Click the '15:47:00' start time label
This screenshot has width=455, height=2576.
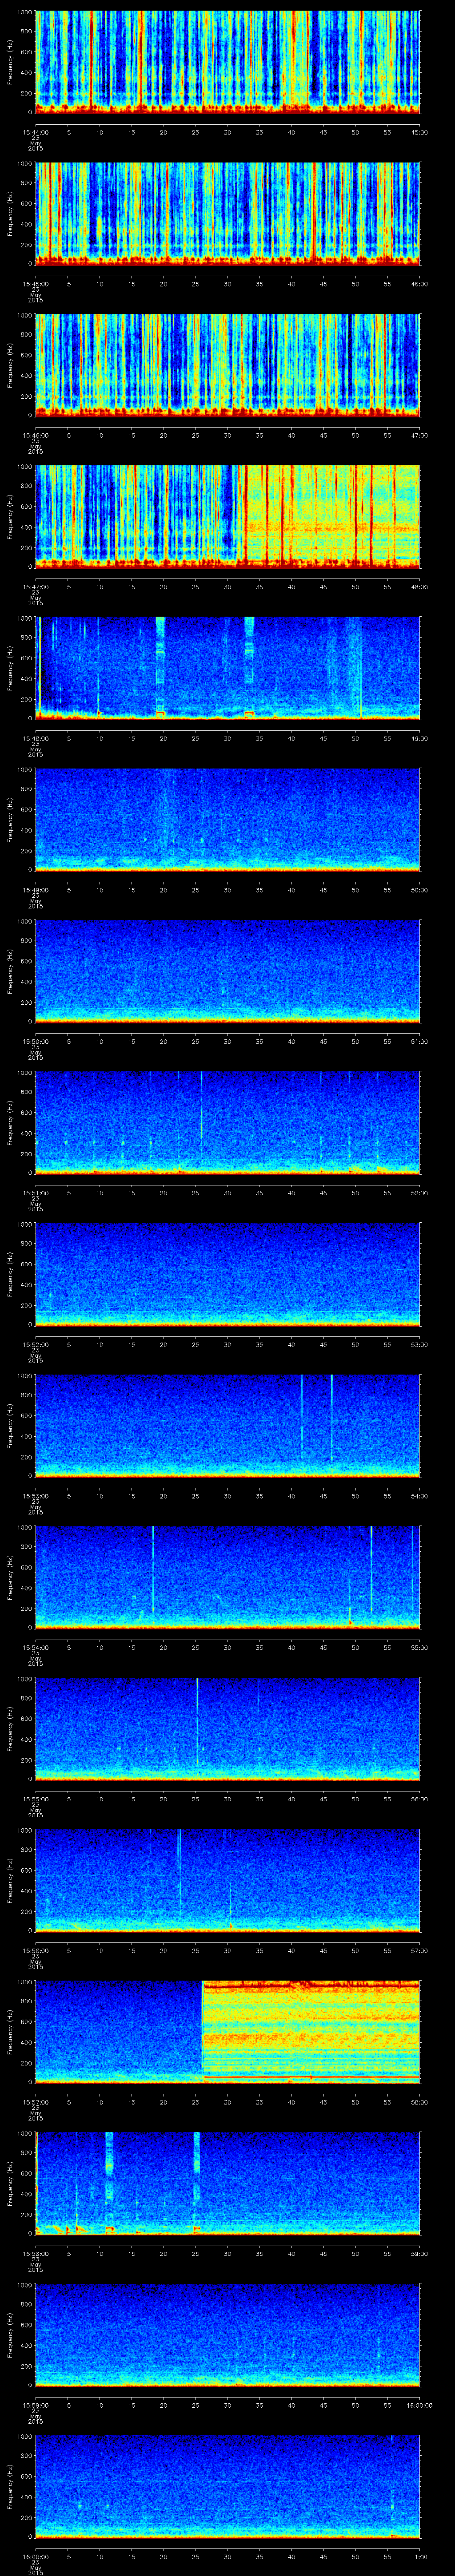pyautogui.click(x=36, y=586)
